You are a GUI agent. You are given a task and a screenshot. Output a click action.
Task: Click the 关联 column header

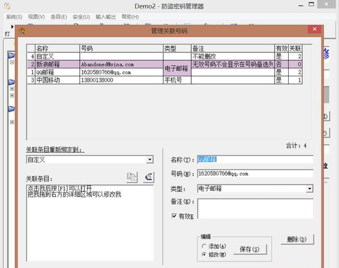click(x=295, y=49)
